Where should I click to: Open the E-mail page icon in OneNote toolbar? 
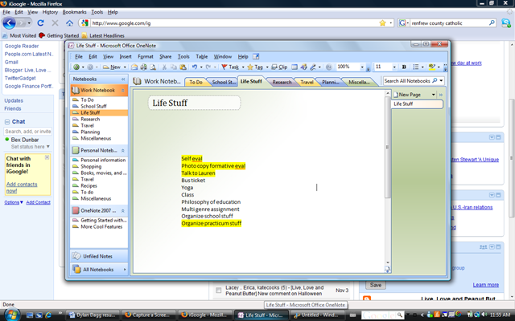click(134, 67)
